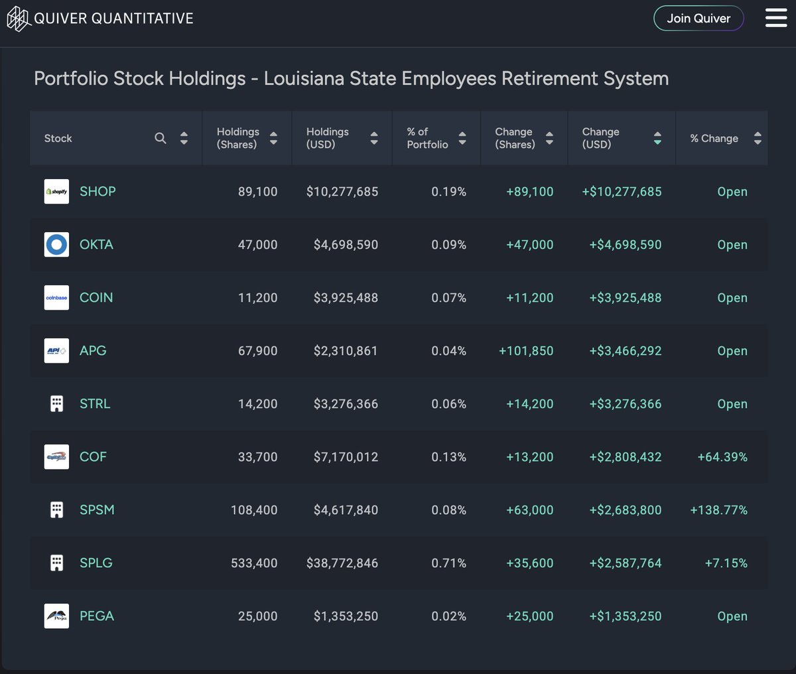Screen dimensions: 796x674
Task: Click the +64.39% change for COF
Action: [x=722, y=457]
